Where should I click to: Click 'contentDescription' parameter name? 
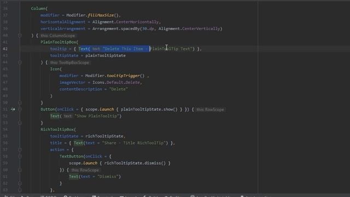tap(81, 89)
